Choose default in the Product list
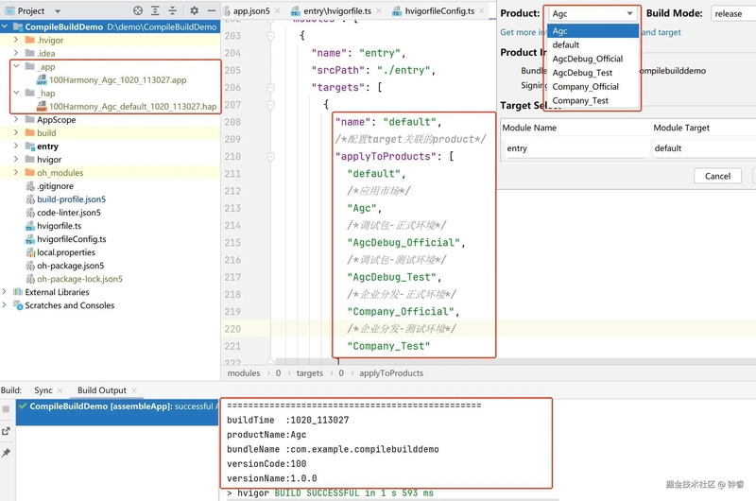This screenshot has width=756, height=501. coord(593,44)
